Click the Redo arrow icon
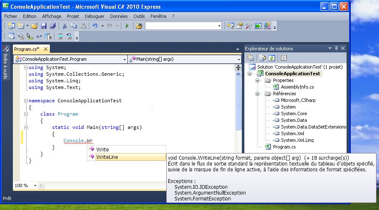The width and height of the screenshot is (379, 210). pyautogui.click(x=109, y=26)
